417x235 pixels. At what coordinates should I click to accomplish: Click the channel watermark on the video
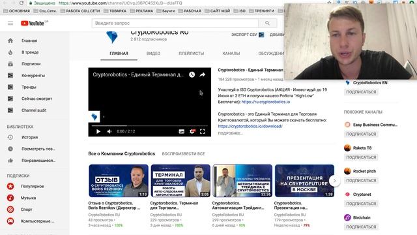click(94, 117)
